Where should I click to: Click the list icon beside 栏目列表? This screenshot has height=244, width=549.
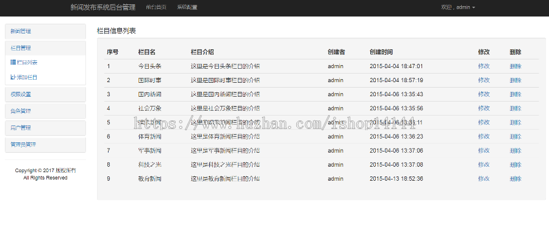13,63
